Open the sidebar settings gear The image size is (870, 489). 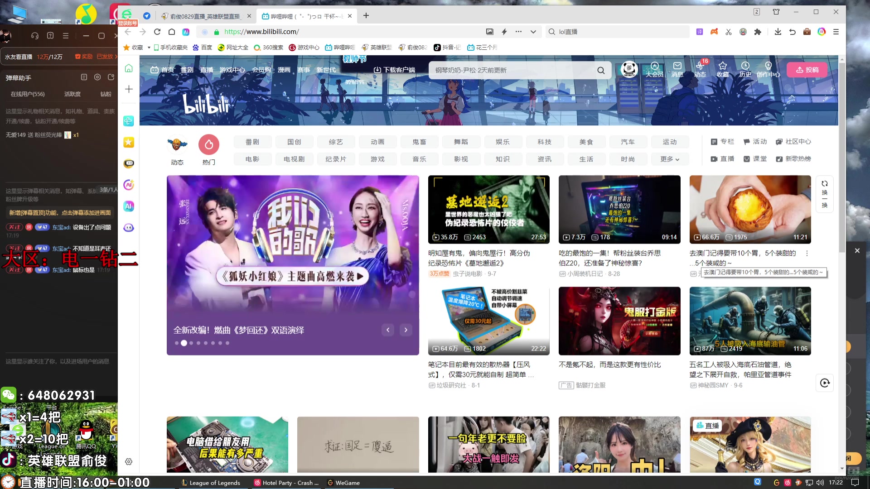[x=129, y=462]
